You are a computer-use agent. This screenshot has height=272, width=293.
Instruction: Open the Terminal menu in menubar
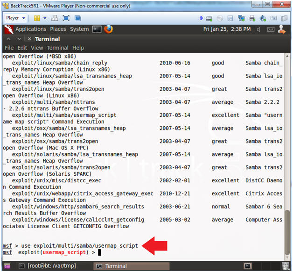pyautogui.click(x=57, y=48)
